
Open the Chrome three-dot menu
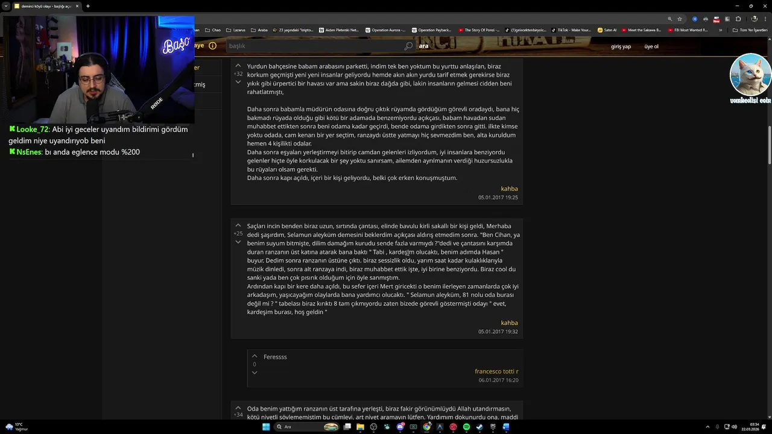(765, 19)
